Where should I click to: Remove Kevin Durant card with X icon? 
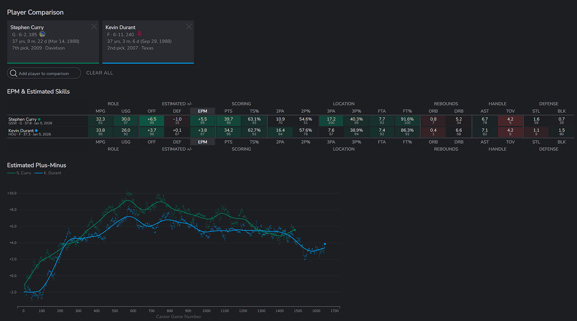(x=189, y=27)
